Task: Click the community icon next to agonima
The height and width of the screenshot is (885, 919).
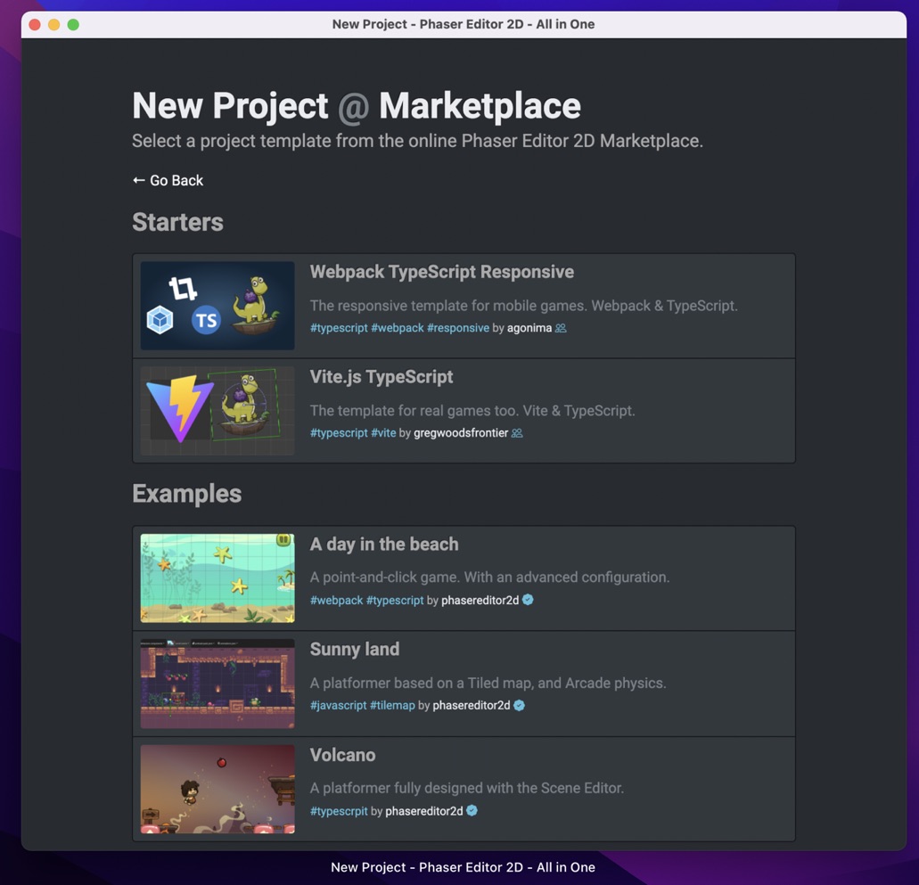Action: coord(561,328)
